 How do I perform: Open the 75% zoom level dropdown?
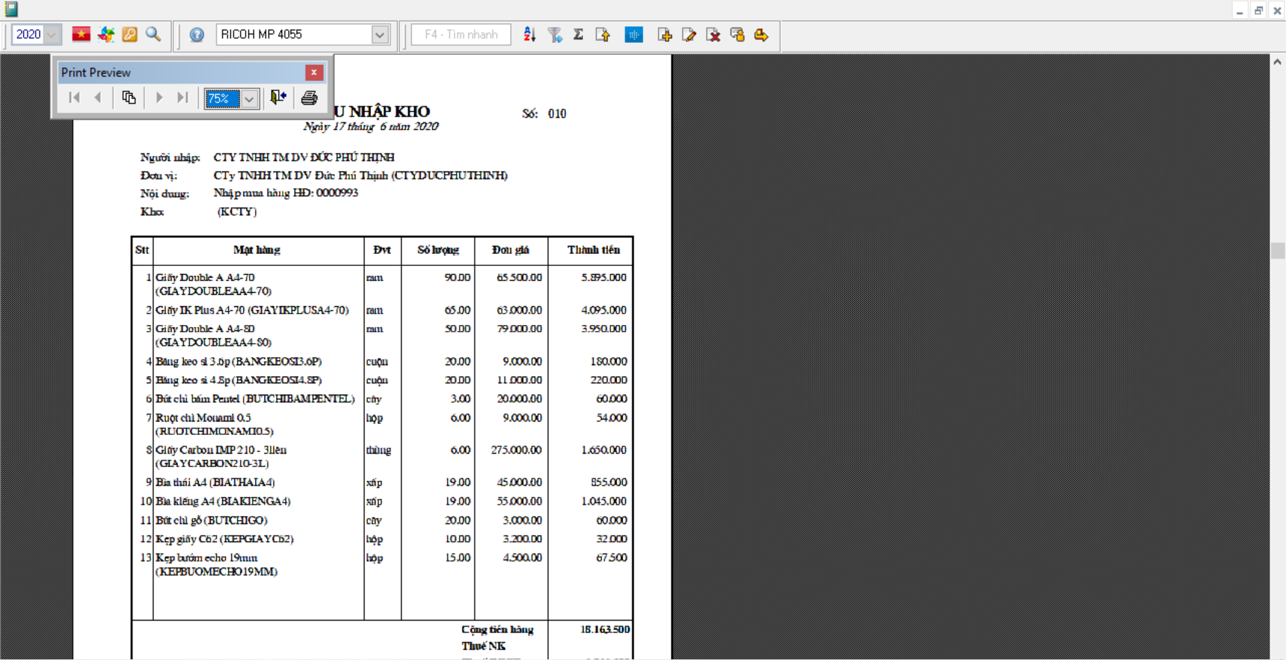(249, 99)
